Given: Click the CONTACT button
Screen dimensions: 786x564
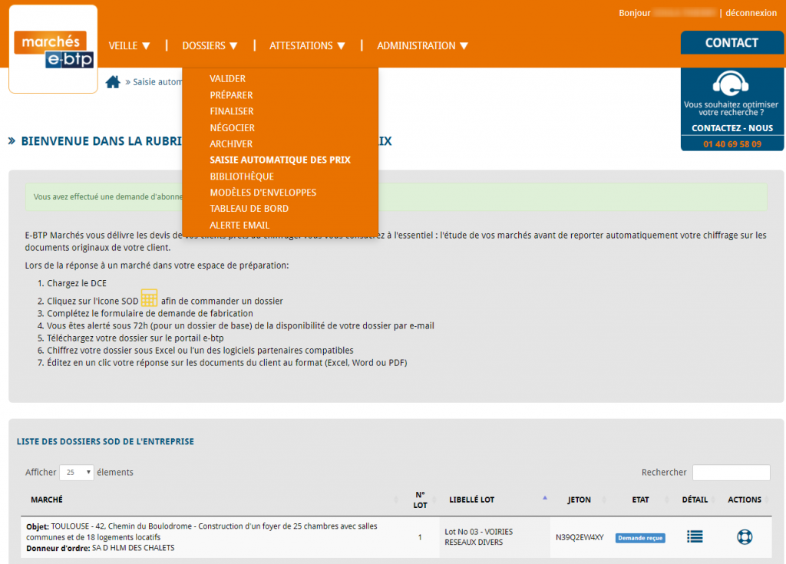Looking at the screenshot, I should 732,43.
